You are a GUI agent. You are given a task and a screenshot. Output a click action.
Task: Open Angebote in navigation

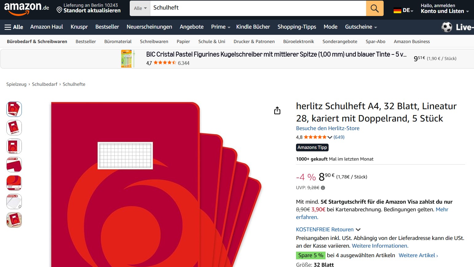click(x=192, y=27)
